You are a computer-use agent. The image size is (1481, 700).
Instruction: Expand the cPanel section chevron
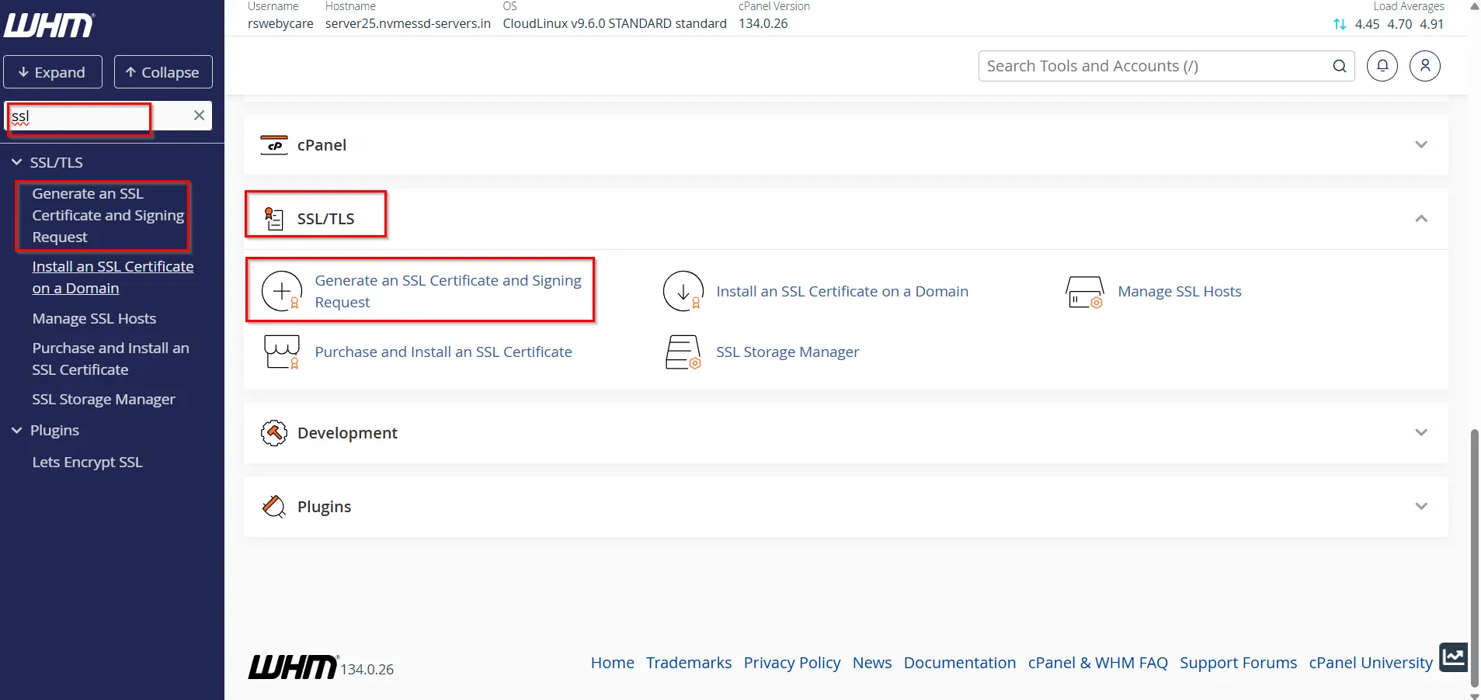1421,145
